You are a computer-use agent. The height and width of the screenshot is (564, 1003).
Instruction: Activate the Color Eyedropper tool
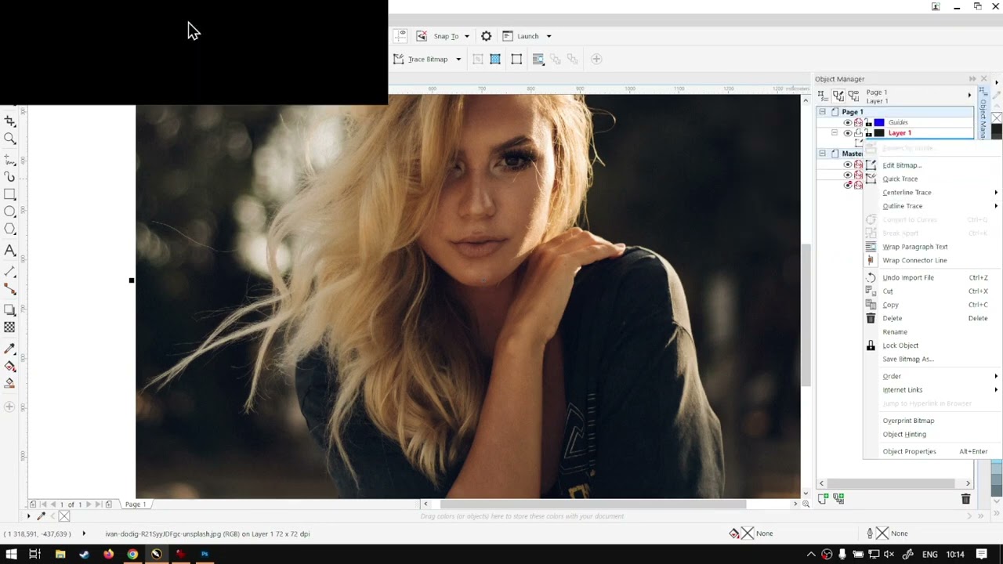click(x=9, y=349)
